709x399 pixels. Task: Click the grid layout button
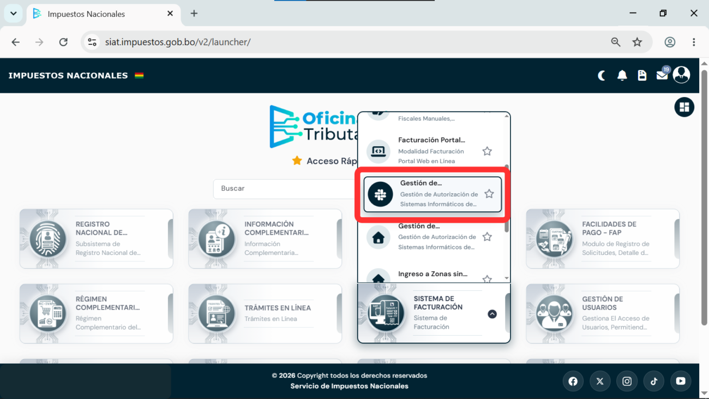point(684,107)
